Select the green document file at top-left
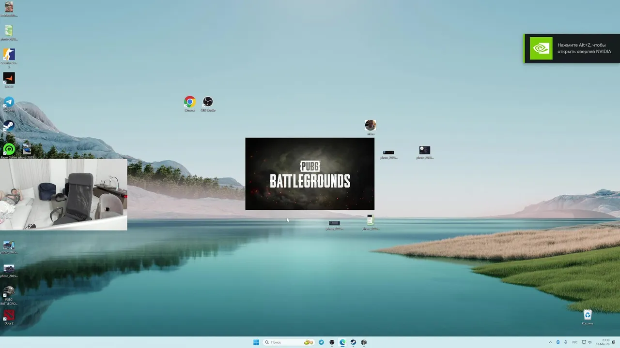The image size is (620, 348). click(9, 32)
